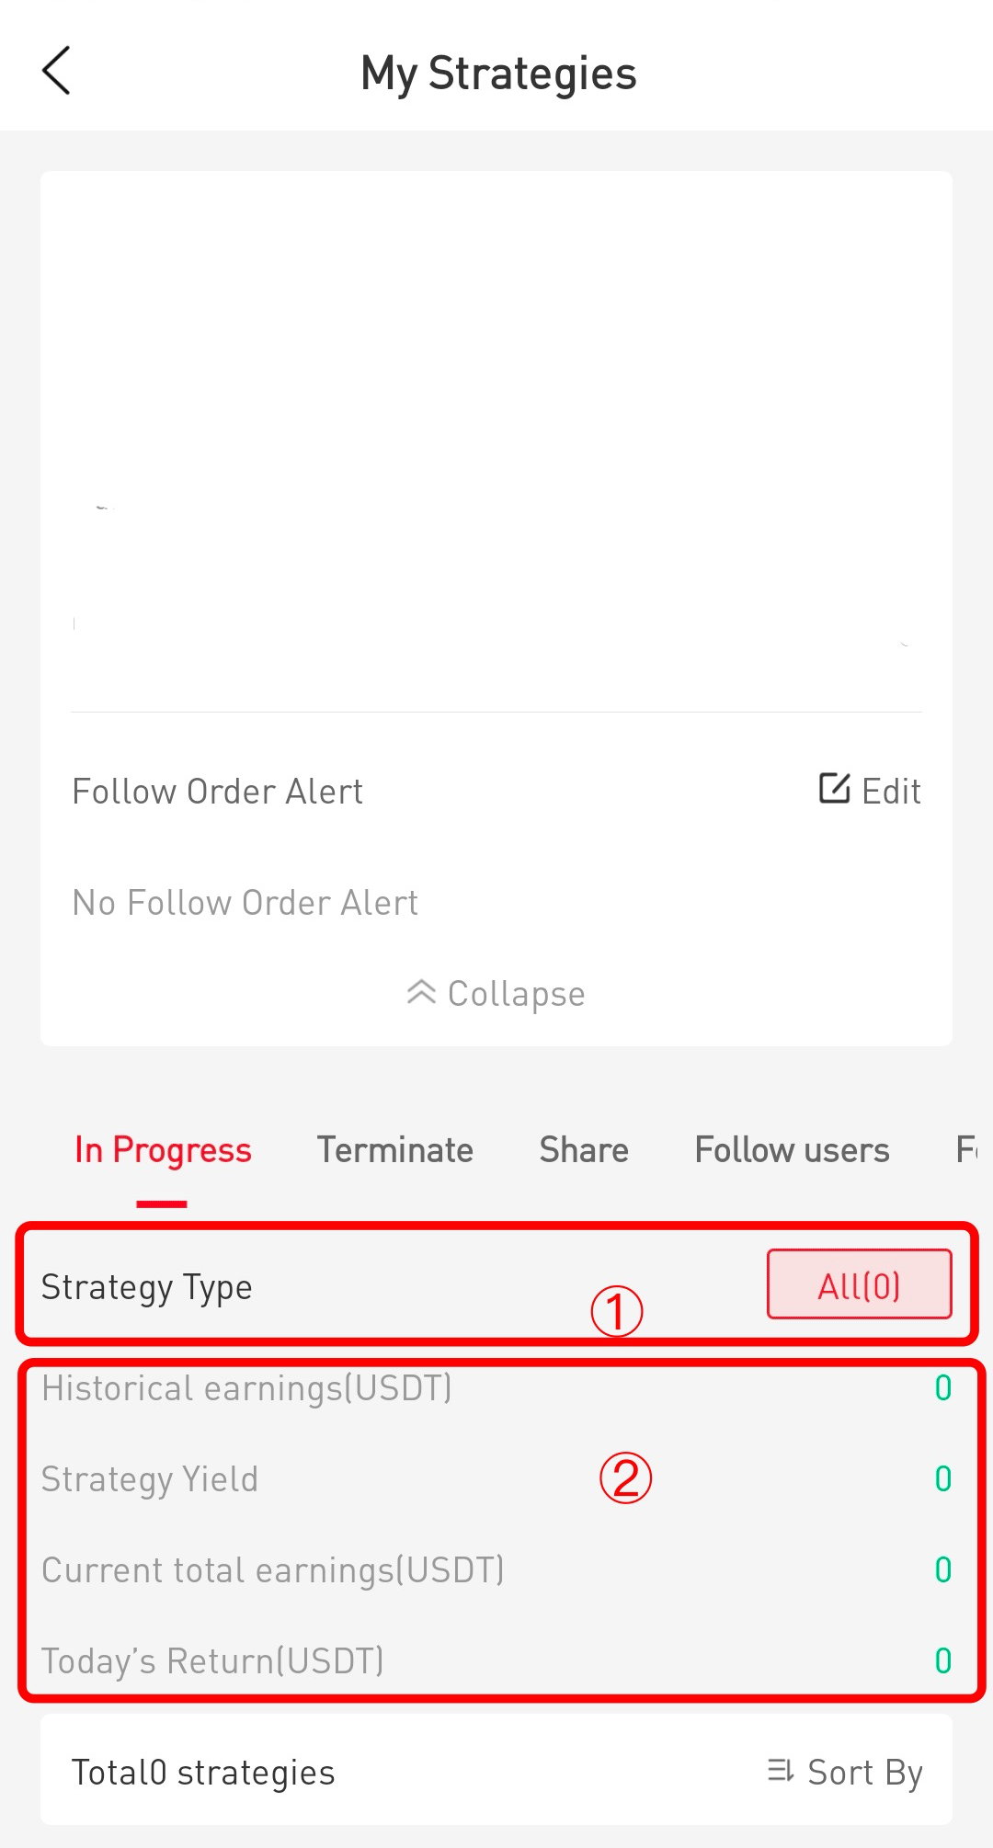The width and height of the screenshot is (993, 1848).
Task: Tap the Current total earnings(USDT) label
Action: (273, 1570)
